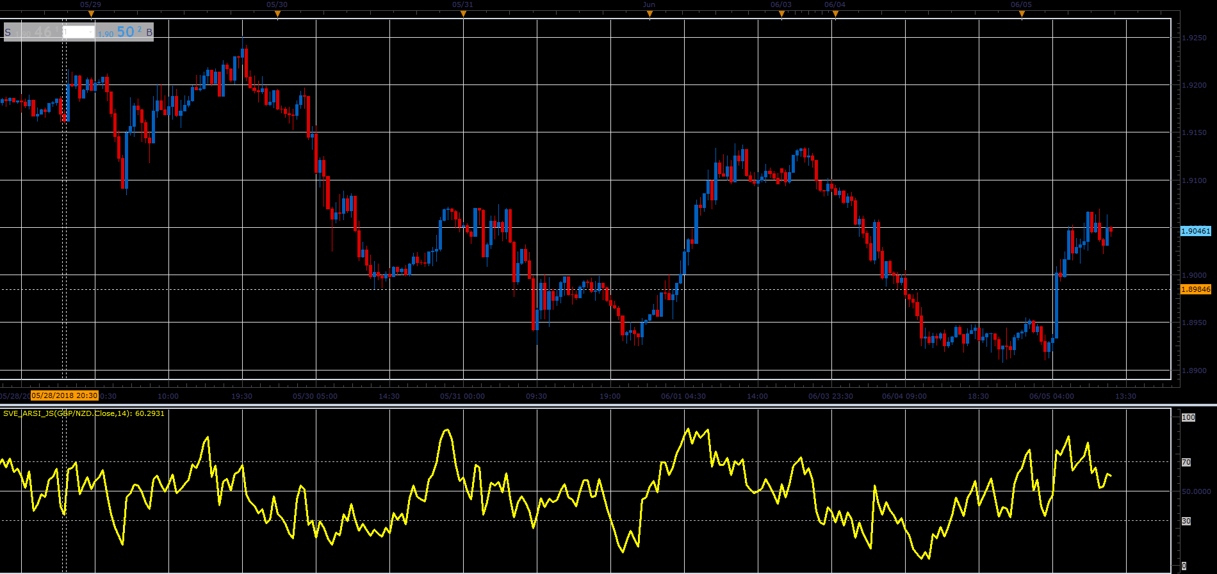
Task: Click the 05/29 orange day marker
Action: click(91, 14)
